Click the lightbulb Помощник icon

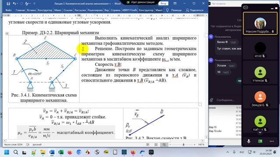click(x=167, y=10)
